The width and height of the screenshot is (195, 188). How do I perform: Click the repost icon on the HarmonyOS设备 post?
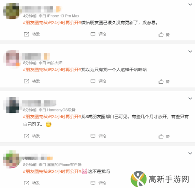point(26,136)
